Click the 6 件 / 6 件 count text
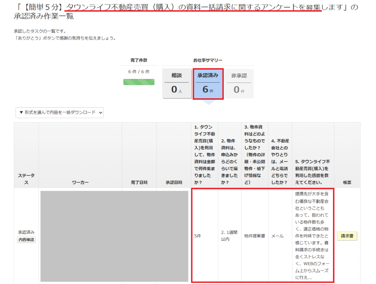Viewport: 376px width, 284px height. pos(139,72)
